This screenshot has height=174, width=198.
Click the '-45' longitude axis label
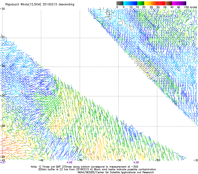[x=2, y=160]
